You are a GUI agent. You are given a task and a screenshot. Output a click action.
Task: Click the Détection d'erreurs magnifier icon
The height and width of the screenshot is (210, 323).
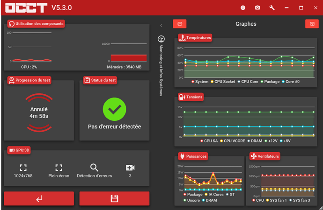(94, 168)
